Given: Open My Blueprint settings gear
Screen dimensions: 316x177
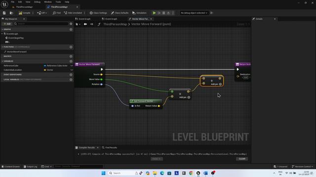Looking at the screenshot, I should [71, 24].
